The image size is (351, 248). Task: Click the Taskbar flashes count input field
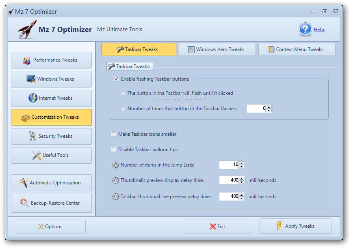(256, 109)
